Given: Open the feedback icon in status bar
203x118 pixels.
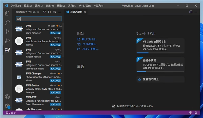Looking at the screenshot, I should pyautogui.click(x=190, y=113).
